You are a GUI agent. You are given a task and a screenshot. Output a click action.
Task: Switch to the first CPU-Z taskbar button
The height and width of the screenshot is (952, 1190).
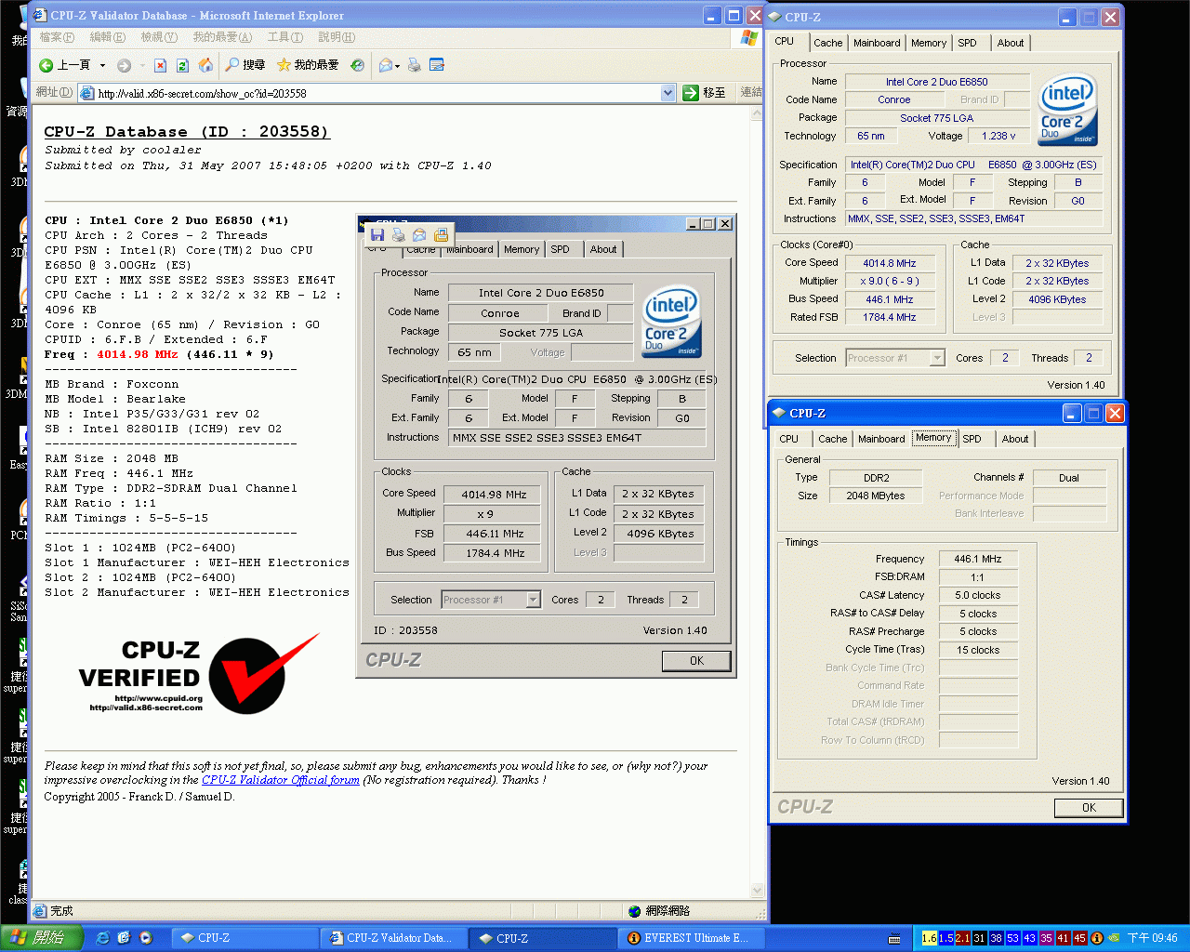click(x=245, y=938)
